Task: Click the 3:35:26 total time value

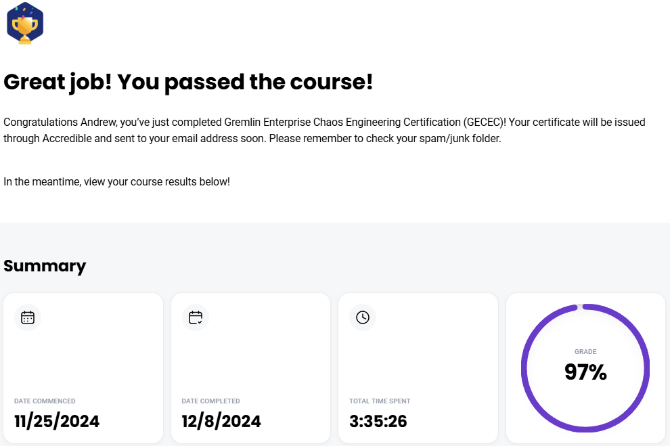Action: coord(378,421)
